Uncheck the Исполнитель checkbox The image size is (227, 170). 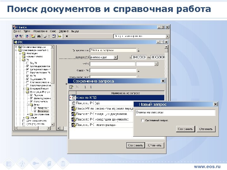pos(32,101)
